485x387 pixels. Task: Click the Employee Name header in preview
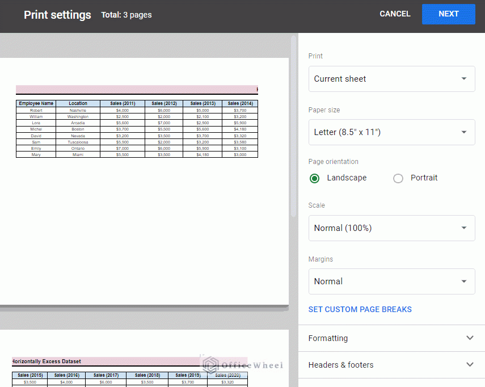coord(36,104)
